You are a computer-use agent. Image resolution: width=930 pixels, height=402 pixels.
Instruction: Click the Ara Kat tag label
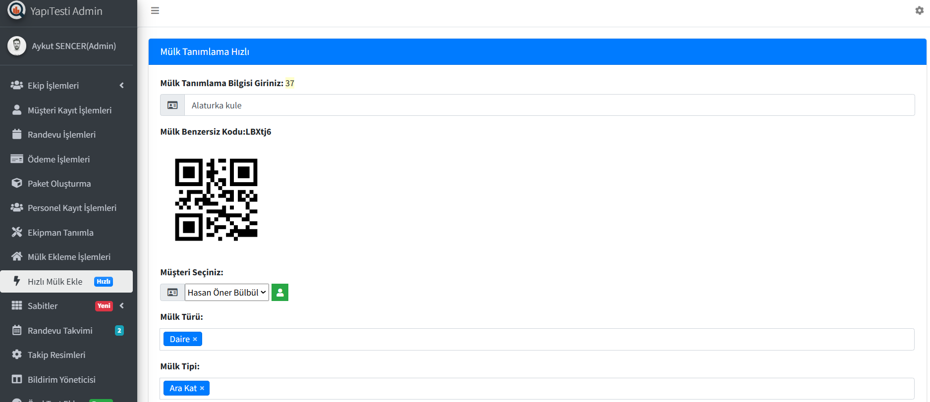click(x=183, y=388)
